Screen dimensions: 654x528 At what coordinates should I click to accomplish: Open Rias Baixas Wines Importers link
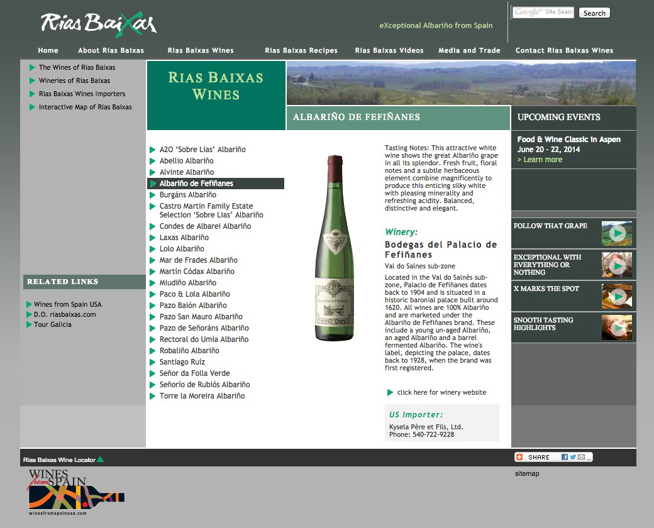coord(82,94)
